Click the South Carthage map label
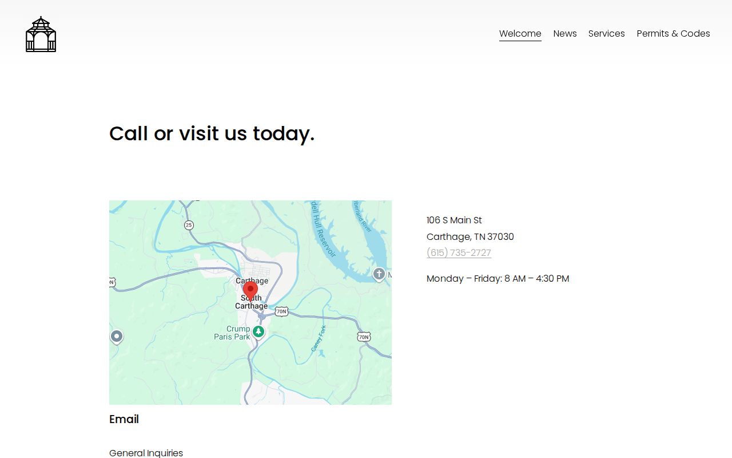Screen dimensions: 732x458 click(x=252, y=302)
